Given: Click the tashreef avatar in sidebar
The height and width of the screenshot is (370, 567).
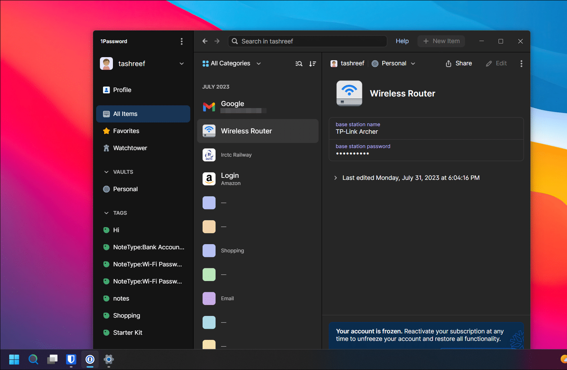Looking at the screenshot, I should (106, 64).
